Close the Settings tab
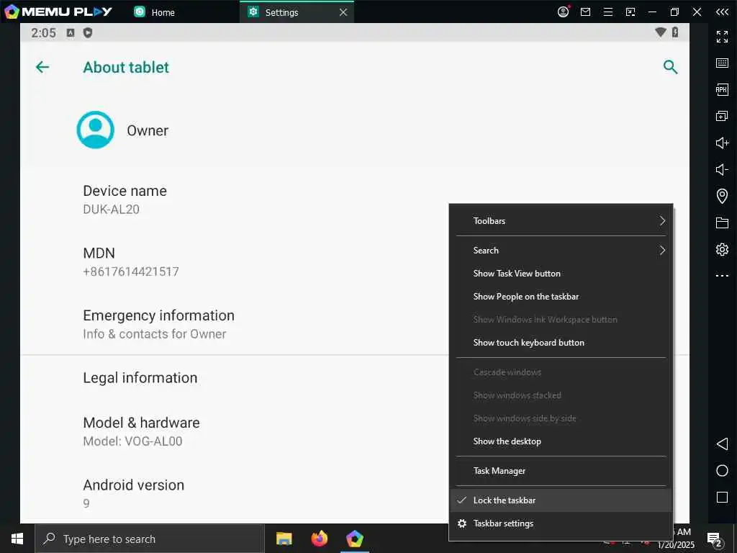This screenshot has width=737, height=553. pos(343,12)
